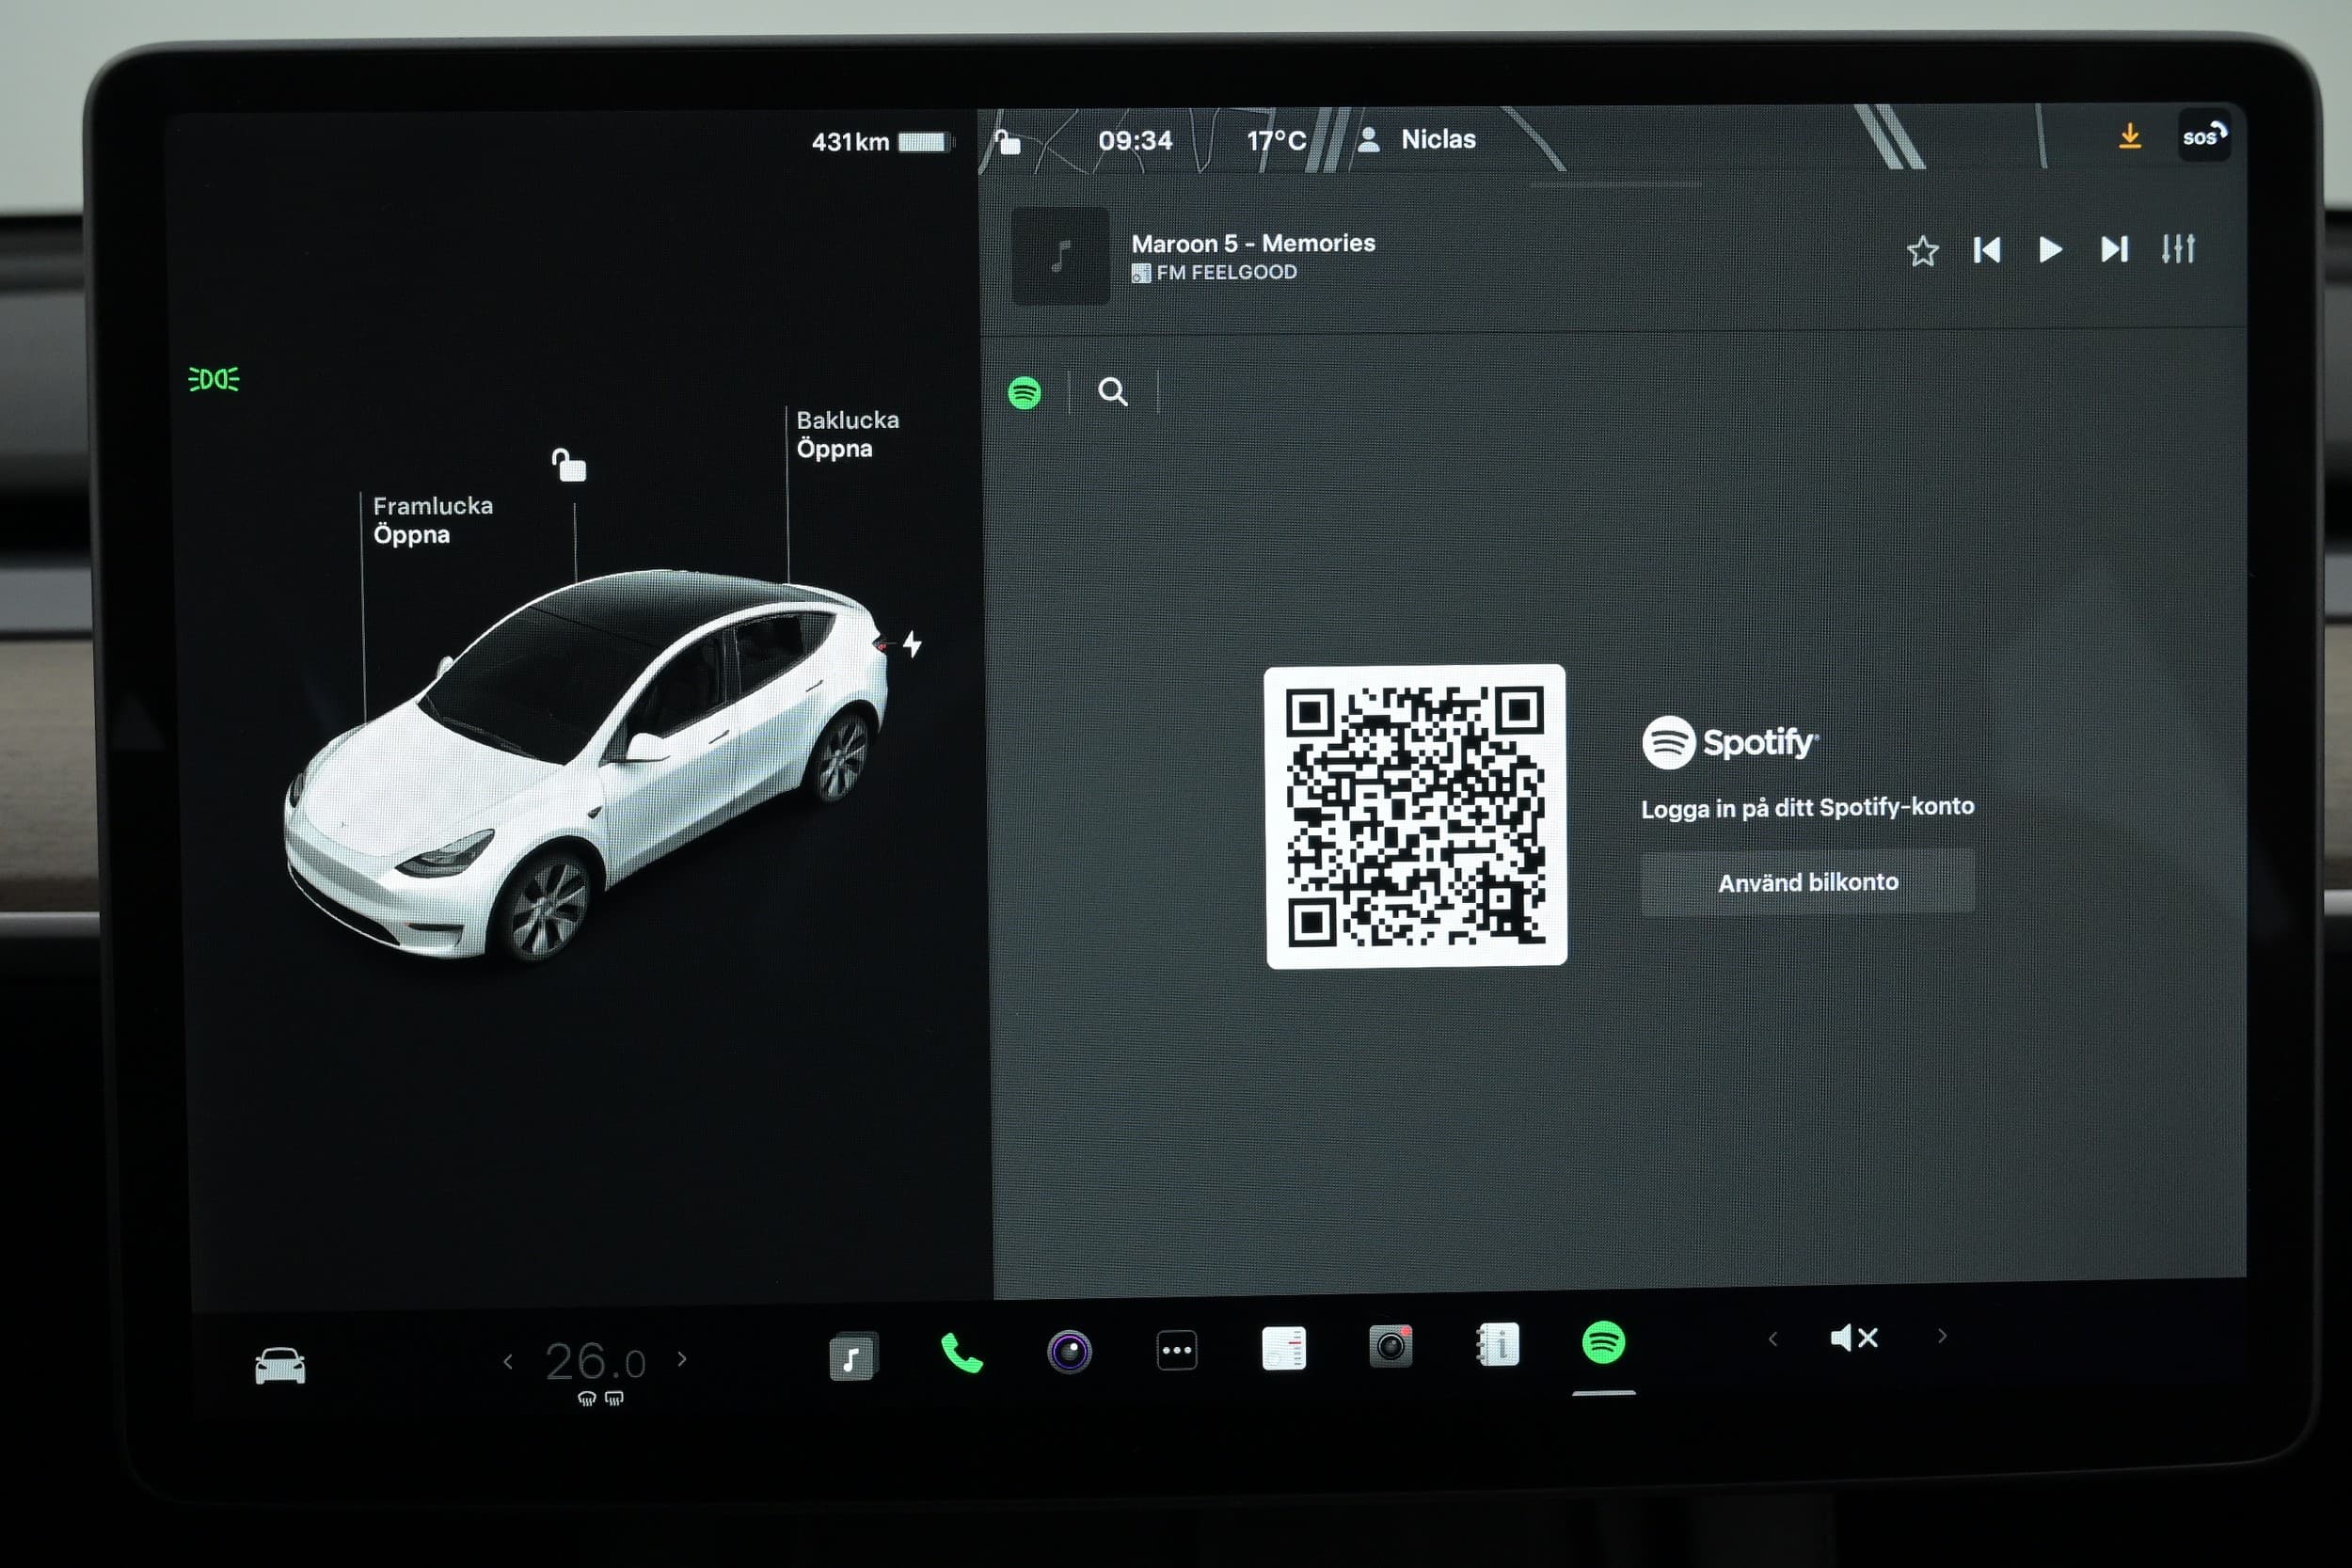Screen dimensions: 2352x1568
Task: Open the owner's manual info app
Action: (1497, 1344)
